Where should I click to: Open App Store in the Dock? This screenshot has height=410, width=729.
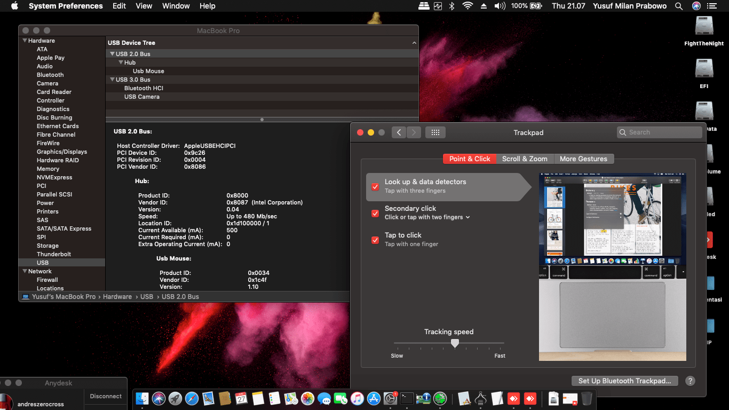(x=374, y=398)
